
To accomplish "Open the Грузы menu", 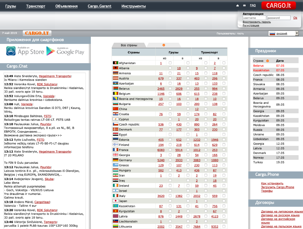I will coord(11,6).
